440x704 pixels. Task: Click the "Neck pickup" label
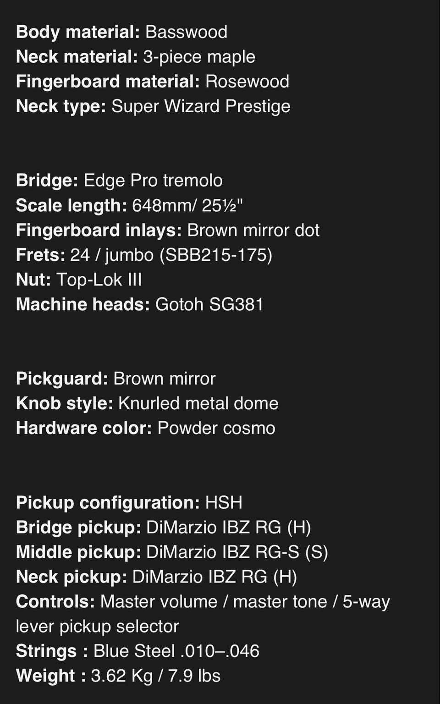(x=71, y=577)
